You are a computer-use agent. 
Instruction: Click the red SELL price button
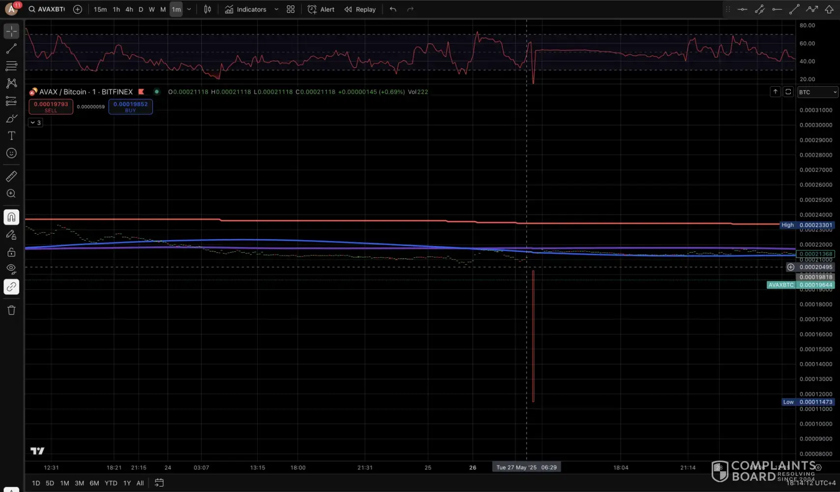click(51, 106)
